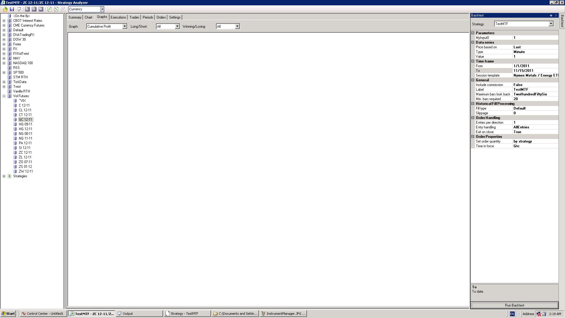Select ZC 12-11 in Vol Futures list
The image size is (565, 318).
click(25, 153)
